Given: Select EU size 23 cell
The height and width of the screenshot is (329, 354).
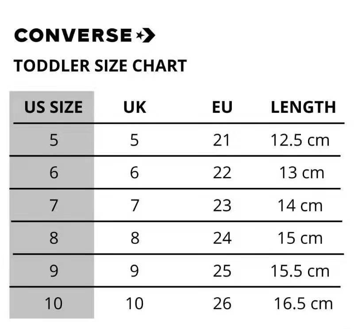Looking at the screenshot, I should click(222, 206).
